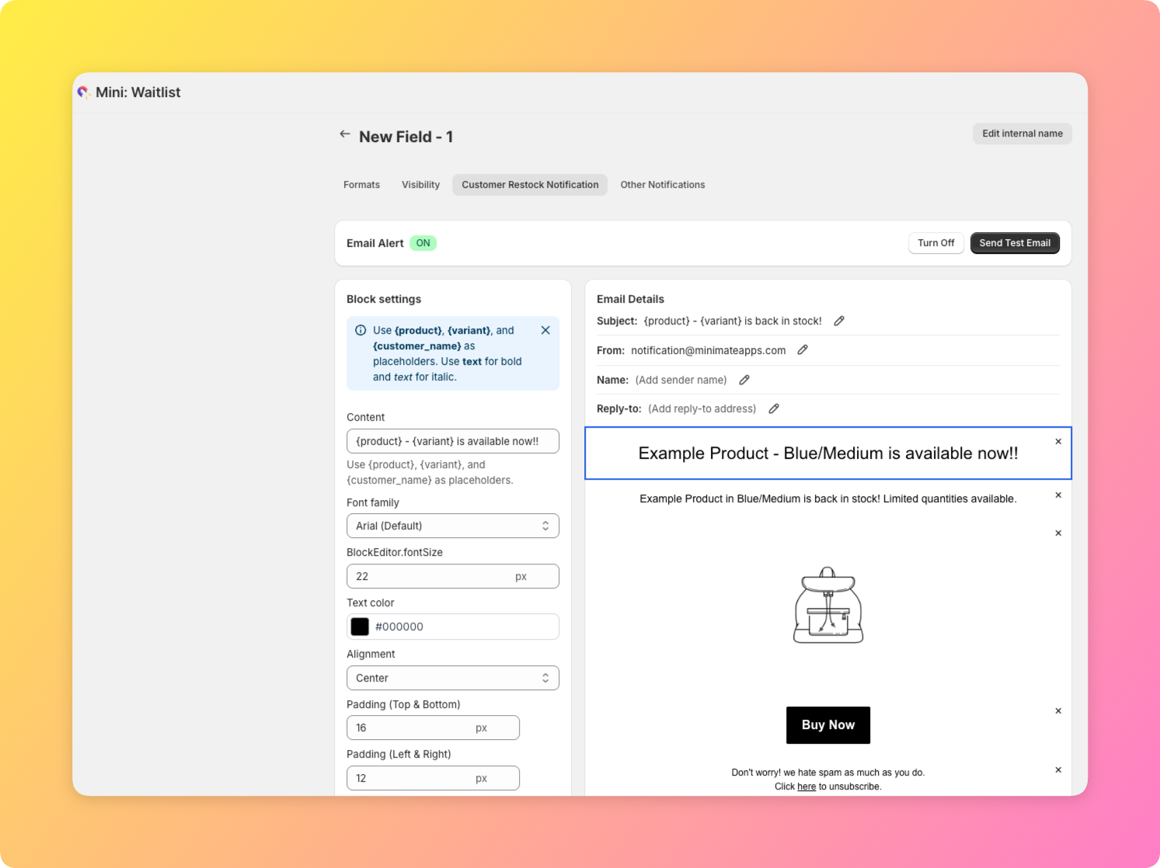Open the Other Notifications tab

pos(663,185)
